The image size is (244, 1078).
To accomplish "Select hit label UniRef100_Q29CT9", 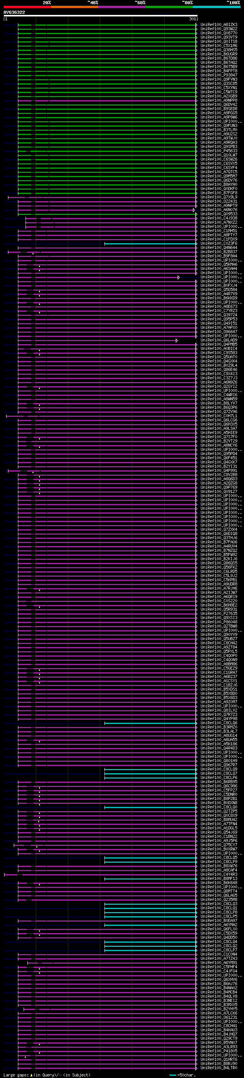I will [219, 1038].
